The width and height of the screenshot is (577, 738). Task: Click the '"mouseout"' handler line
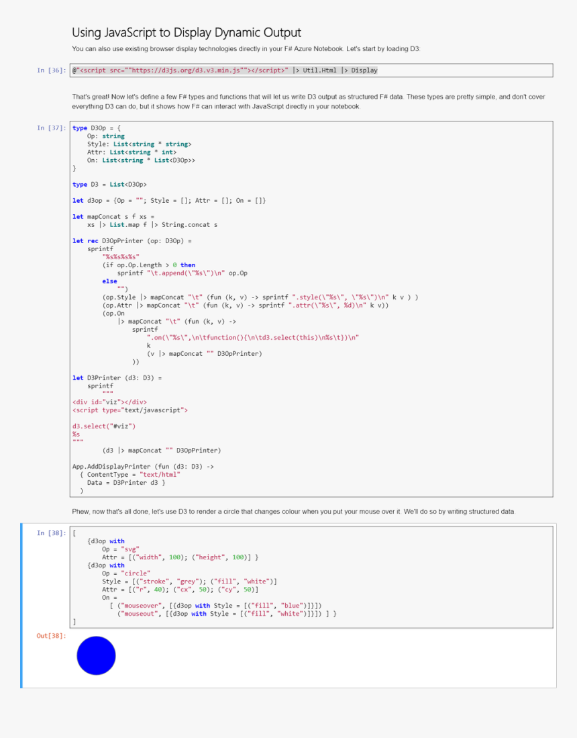[227, 614]
